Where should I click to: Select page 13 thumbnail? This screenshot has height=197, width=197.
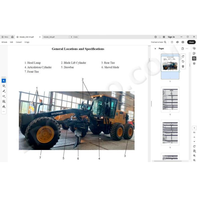pos(170,133)
